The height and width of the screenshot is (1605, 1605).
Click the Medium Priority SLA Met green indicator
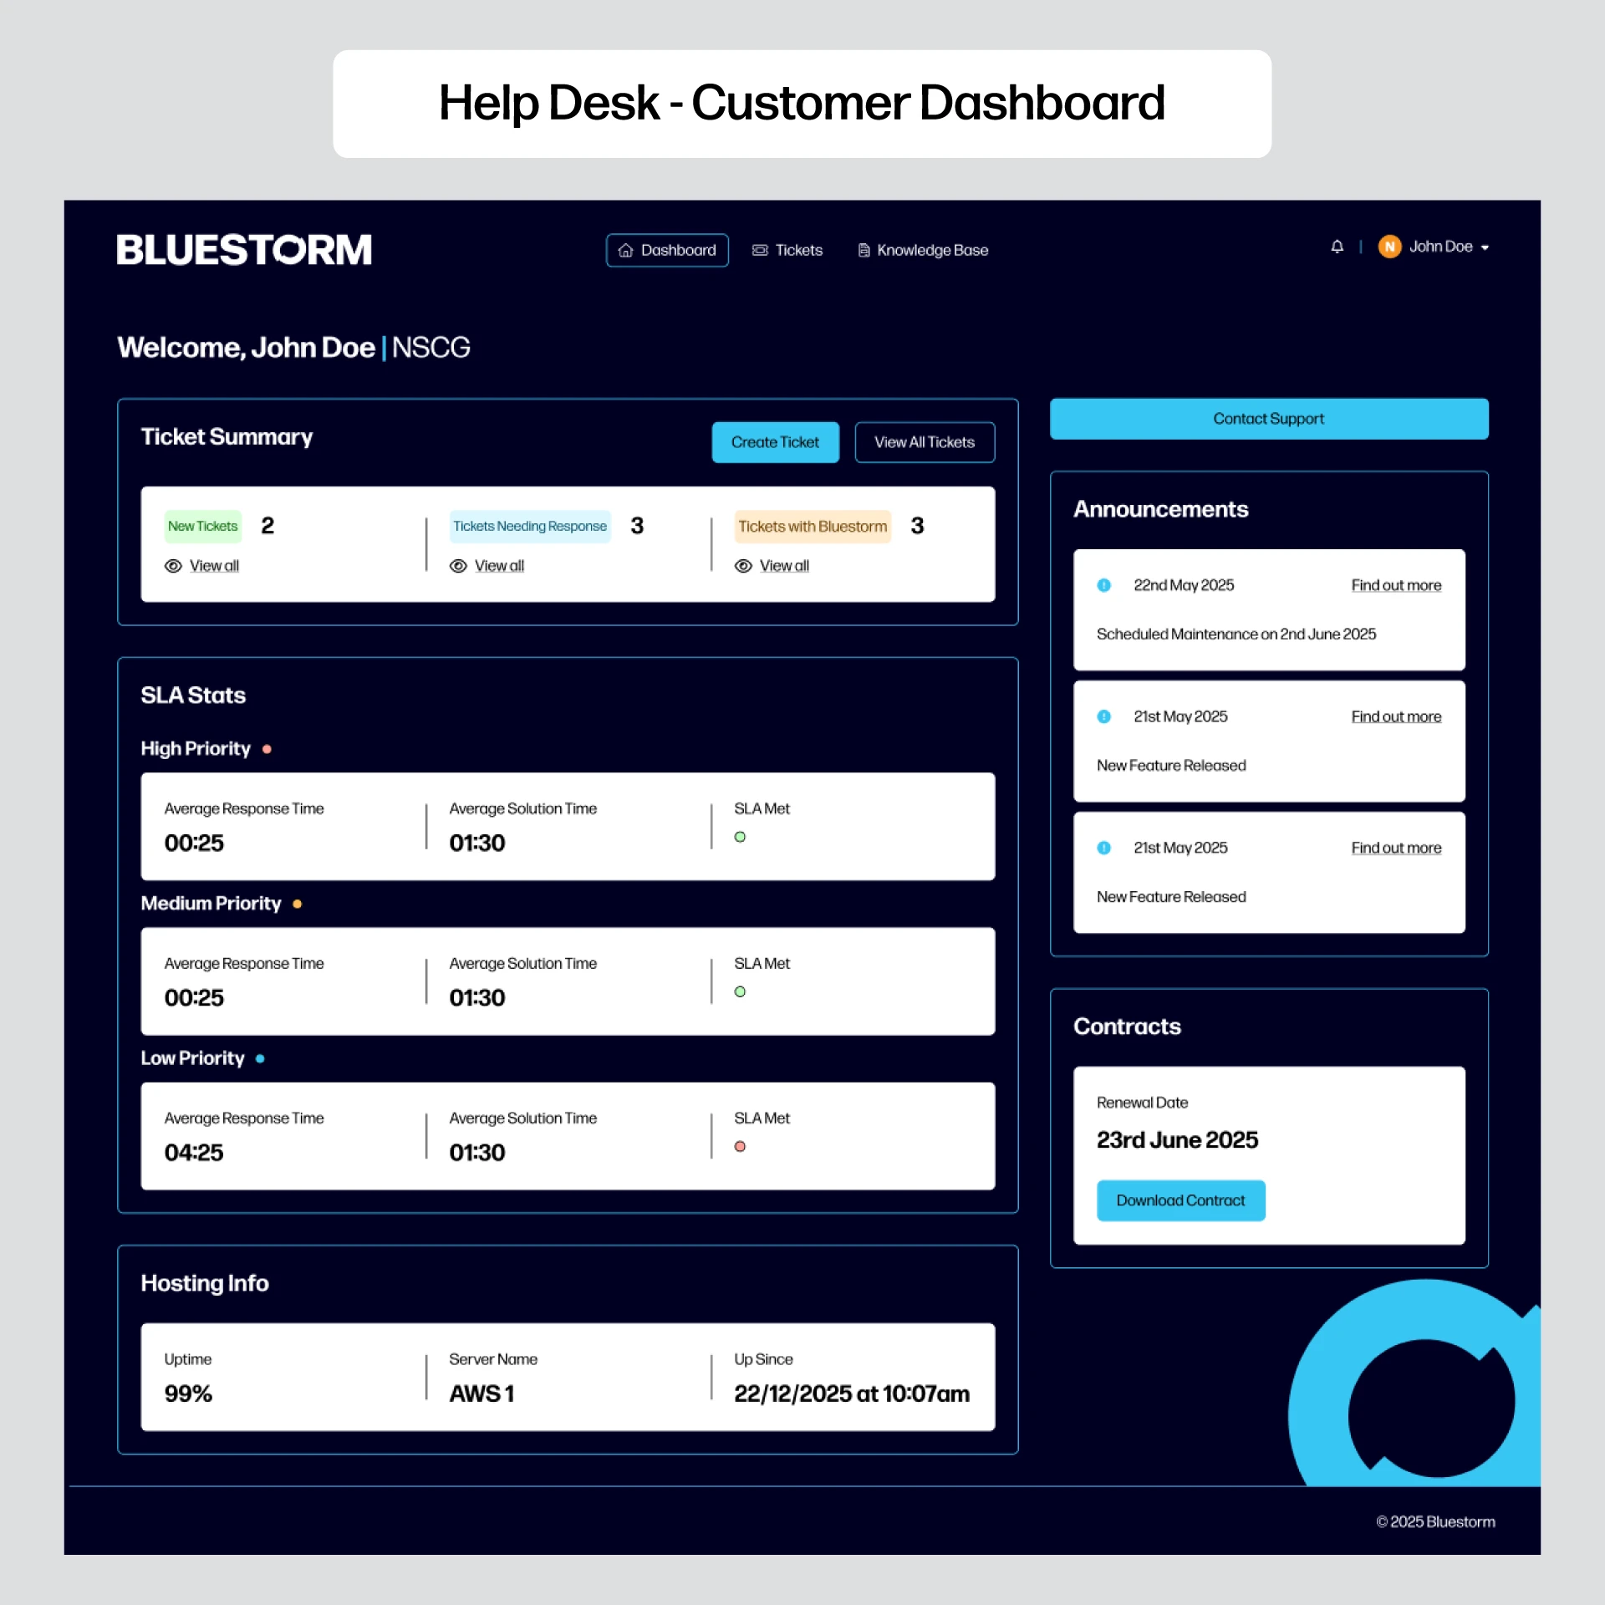click(740, 991)
